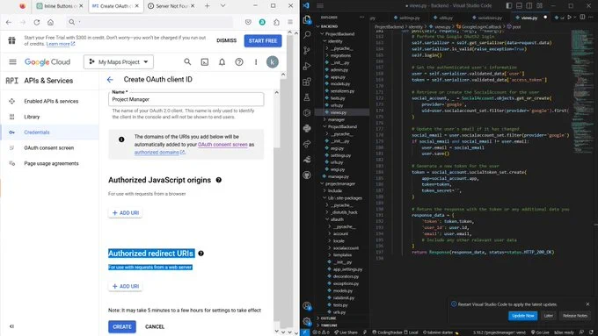Click the CREATE button

click(x=122, y=326)
